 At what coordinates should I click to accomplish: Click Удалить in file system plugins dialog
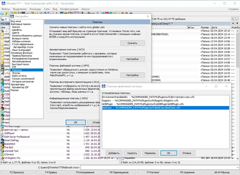point(132,153)
